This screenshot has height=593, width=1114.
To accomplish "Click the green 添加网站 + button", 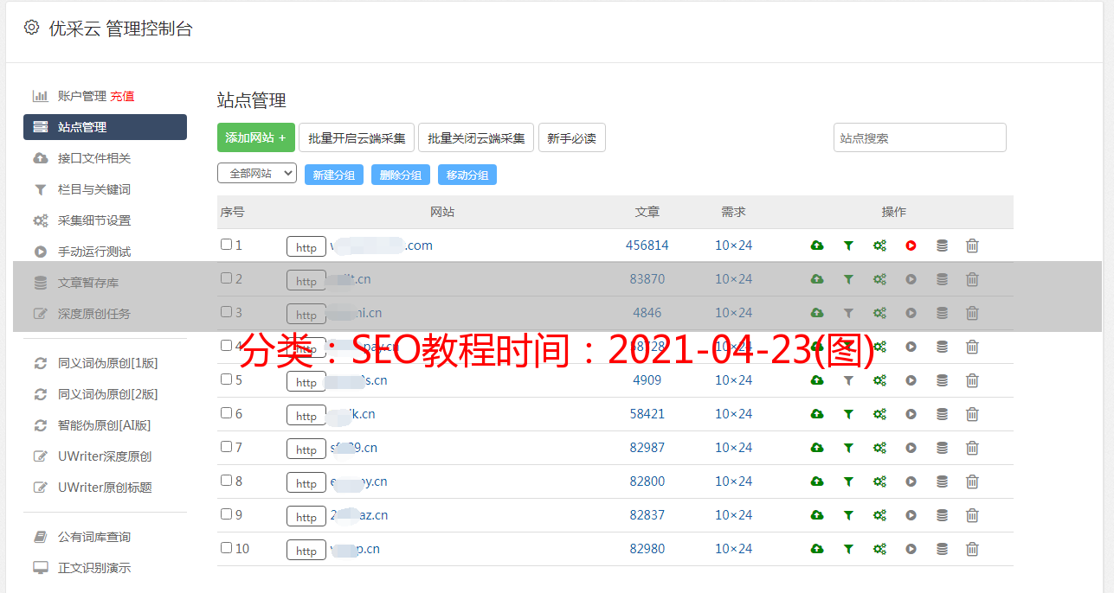I will point(256,137).
